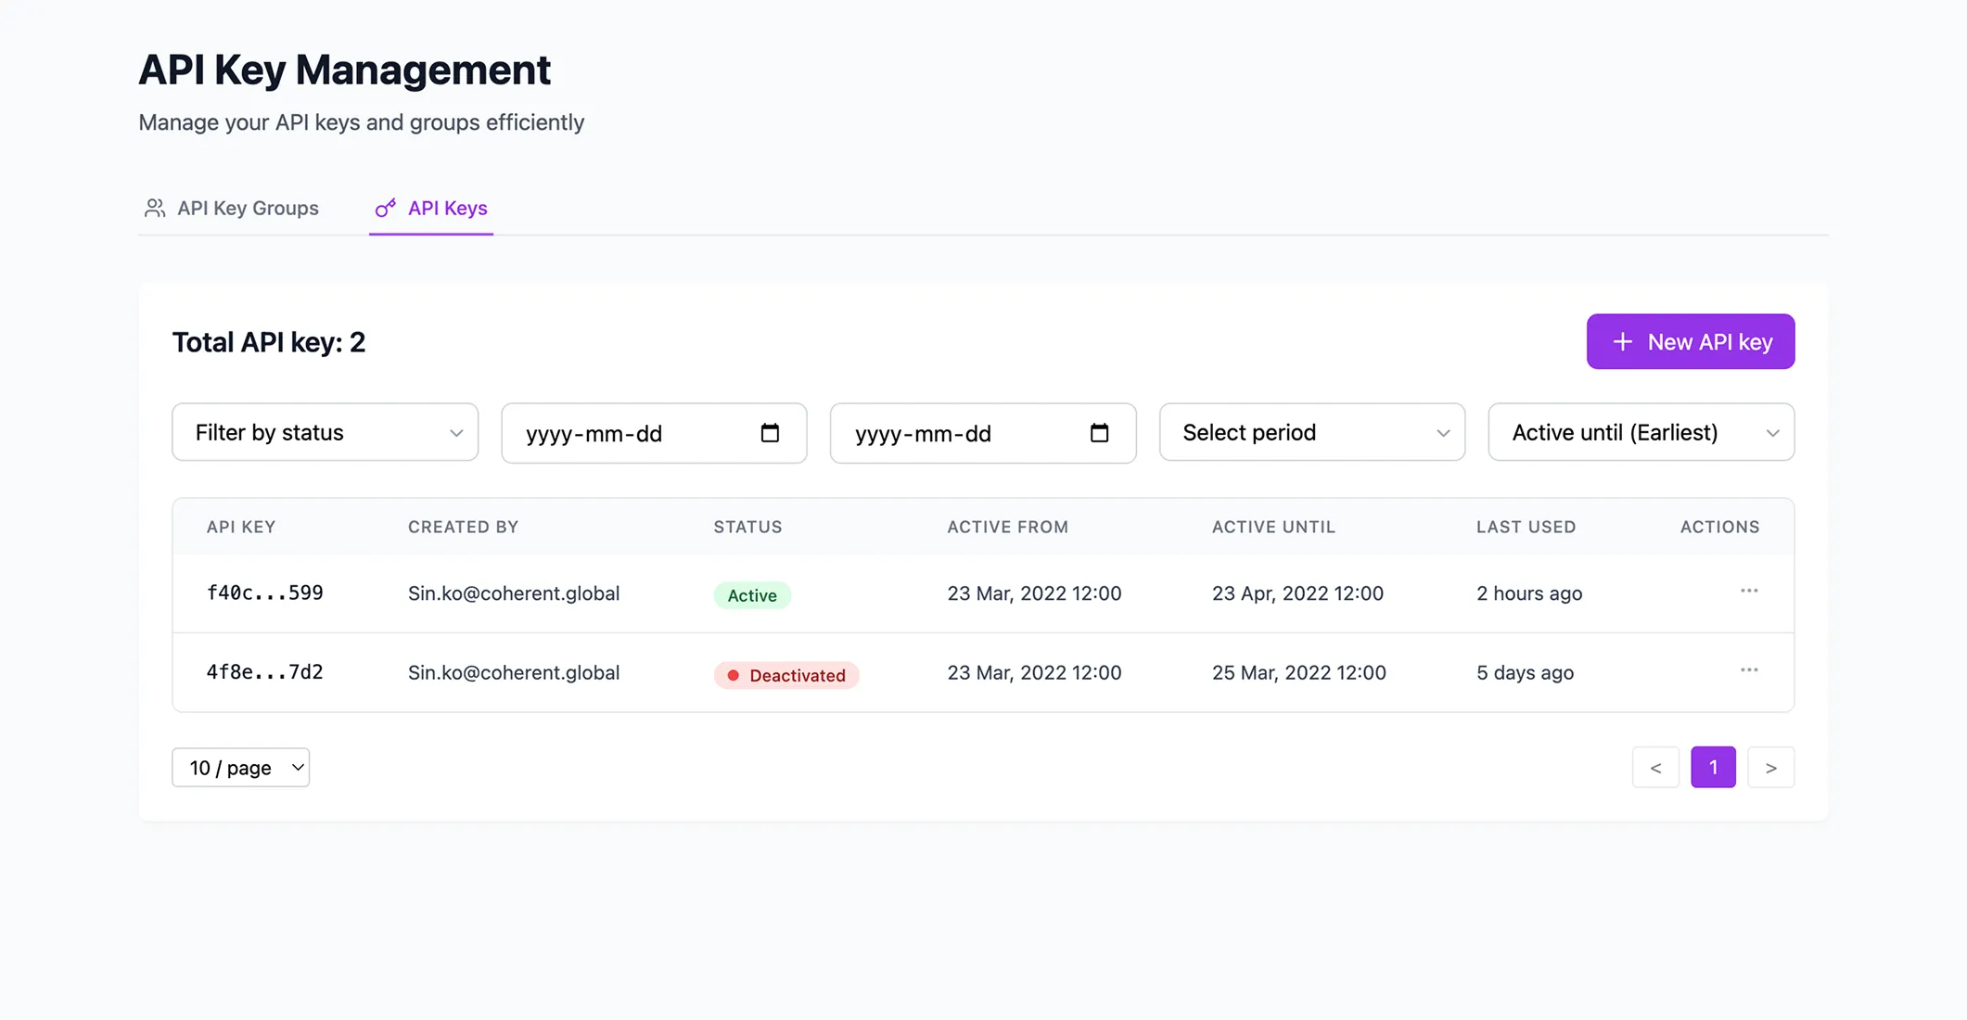Screen dimensions: 1967x1020
Task: Click the Total API key: 2 heading
Action: coord(269,342)
